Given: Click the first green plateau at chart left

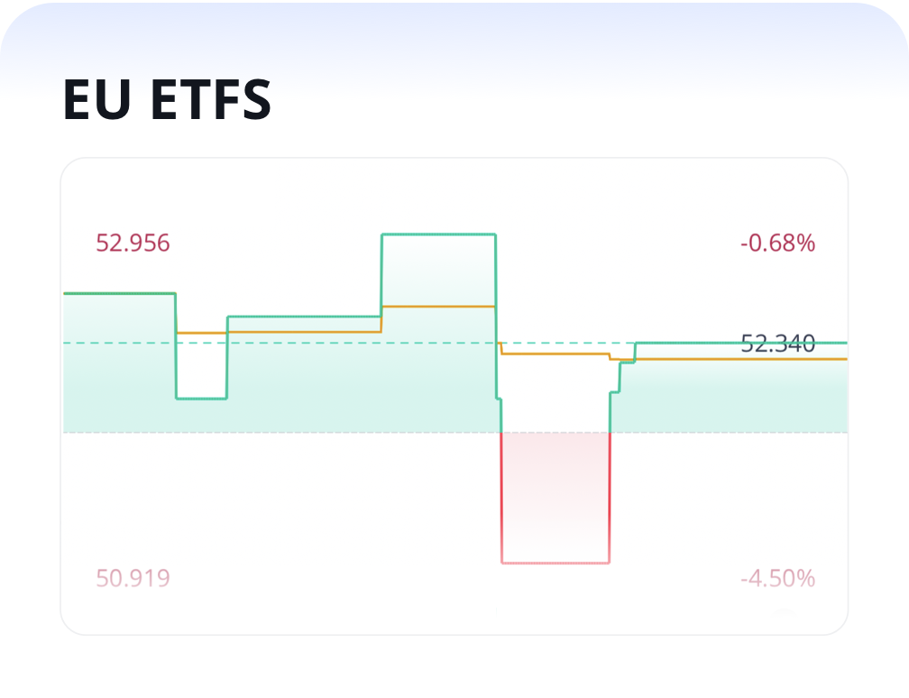Looking at the screenshot, I should pos(119,293).
